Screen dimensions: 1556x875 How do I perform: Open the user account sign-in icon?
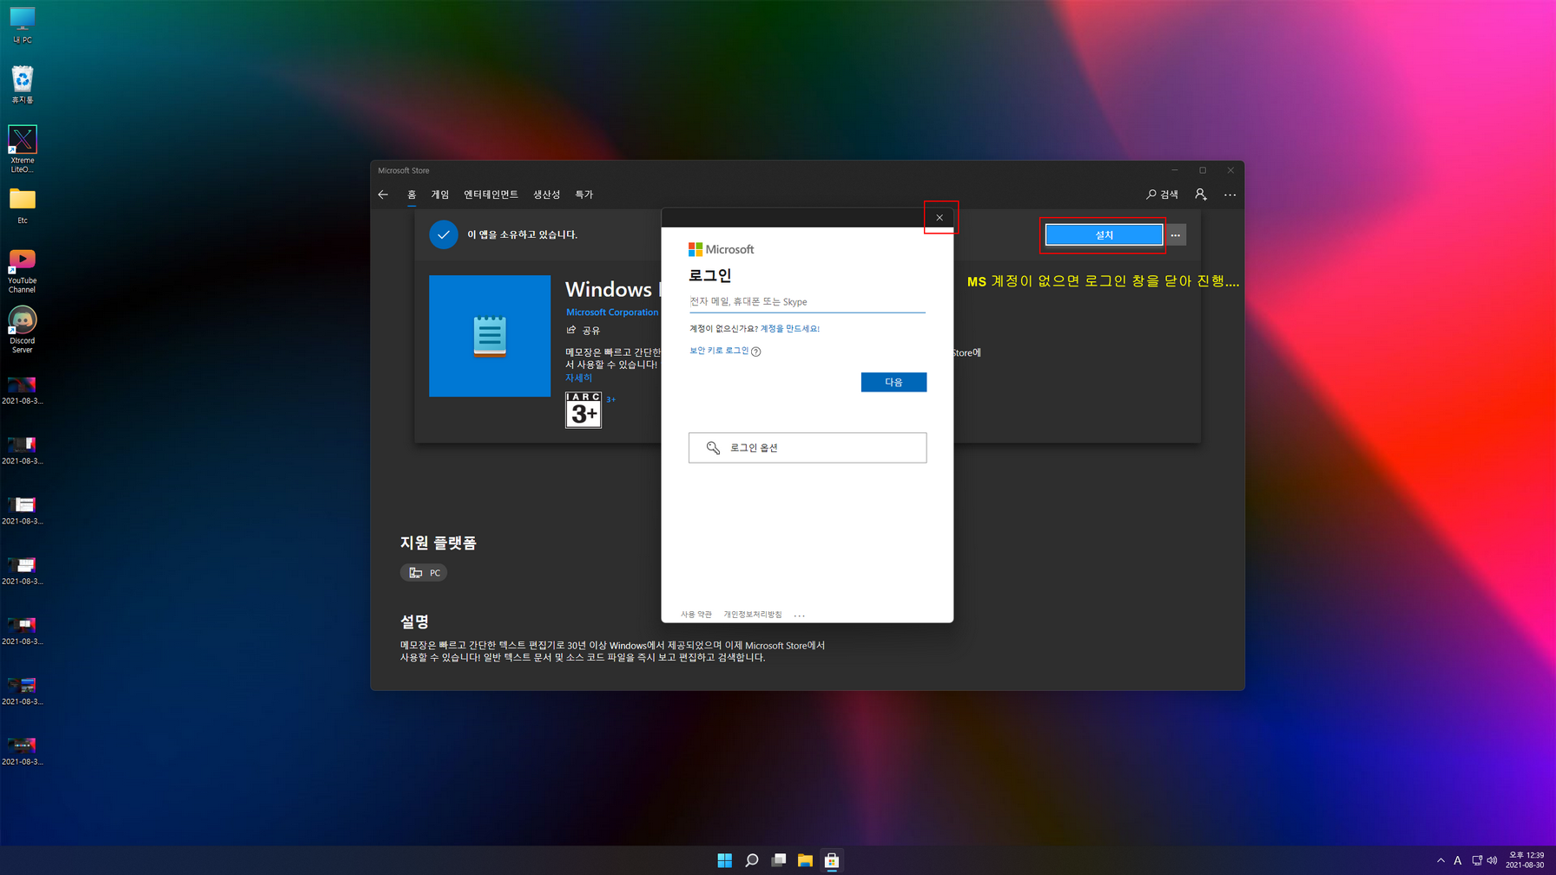coord(1201,194)
